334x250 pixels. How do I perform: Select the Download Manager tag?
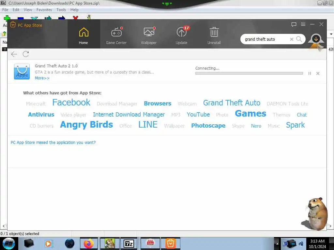coord(117,104)
